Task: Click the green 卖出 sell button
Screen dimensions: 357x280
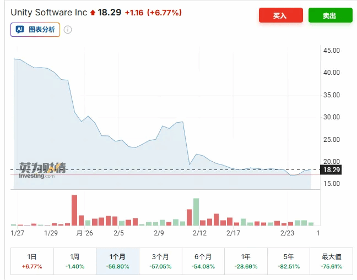Action: pos(330,15)
